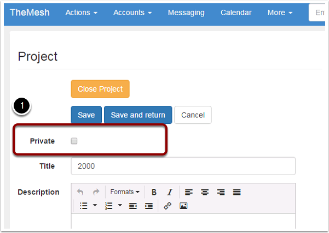The image size is (329, 233).
Task: Center-align the description text
Action: click(x=205, y=192)
